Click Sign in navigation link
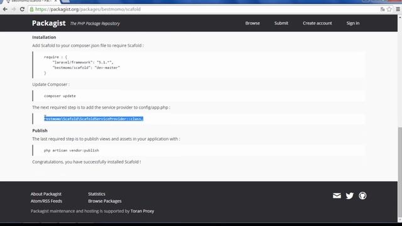402x226 pixels. (353, 23)
